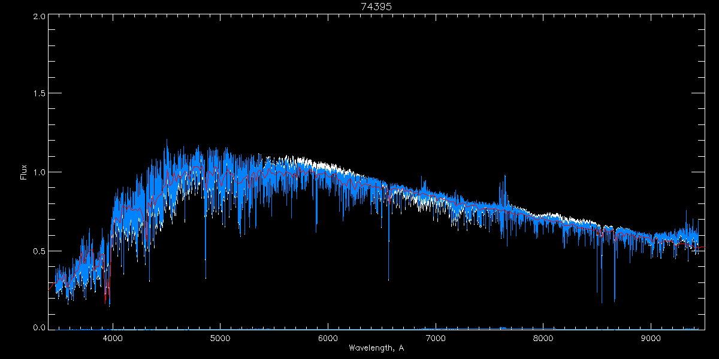Click the 9000 x-axis tick label
Viewport: 719px width, 359px height.
click(651, 337)
